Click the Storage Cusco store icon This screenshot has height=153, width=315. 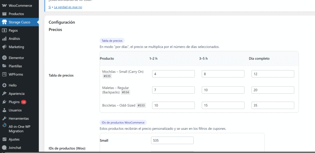tap(4, 22)
